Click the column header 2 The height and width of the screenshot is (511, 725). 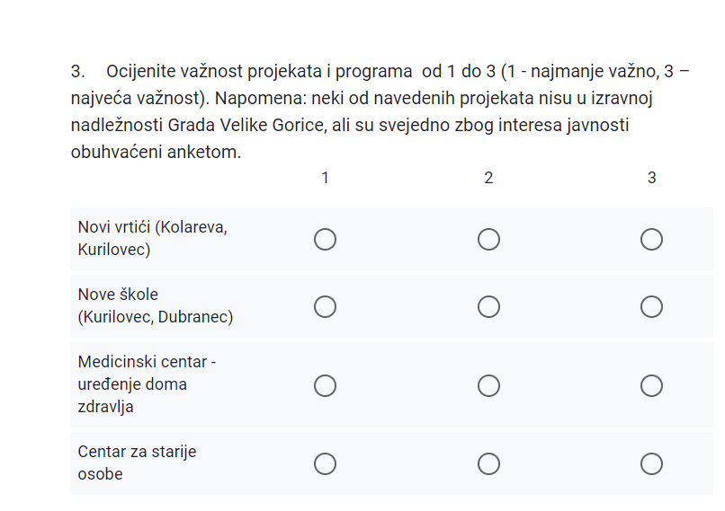coord(488,178)
